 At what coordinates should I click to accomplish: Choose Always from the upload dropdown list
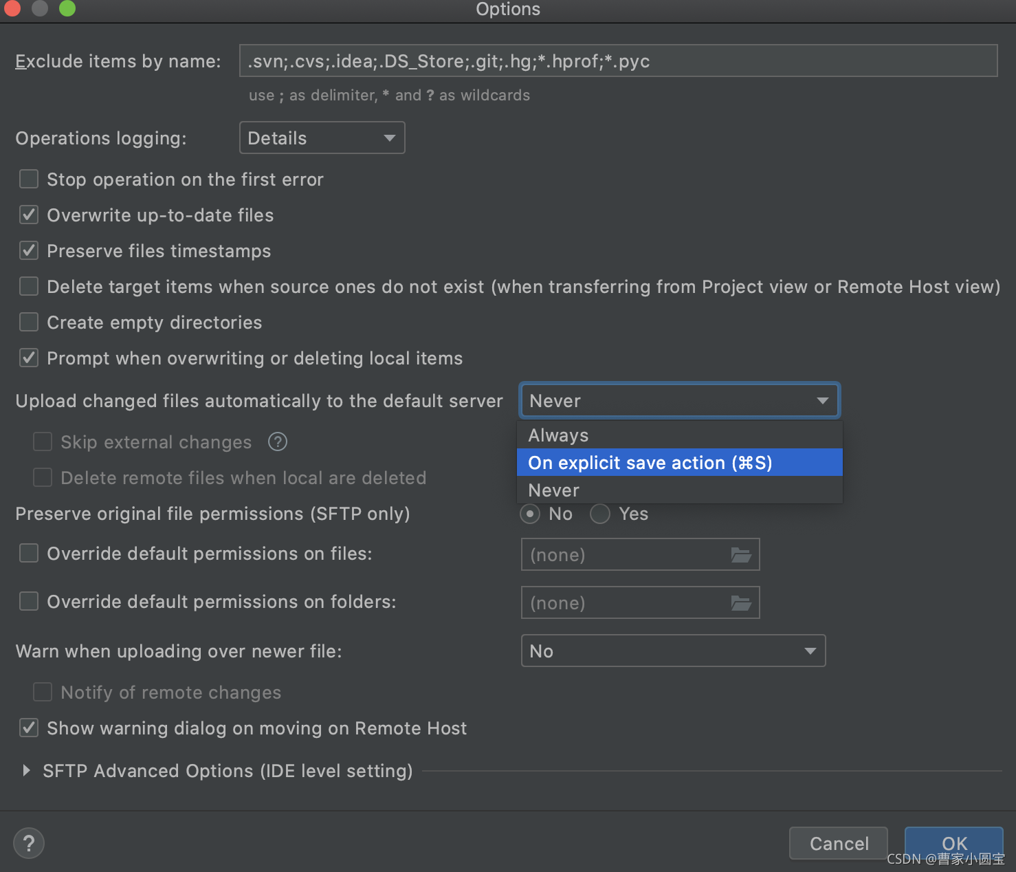click(x=679, y=435)
